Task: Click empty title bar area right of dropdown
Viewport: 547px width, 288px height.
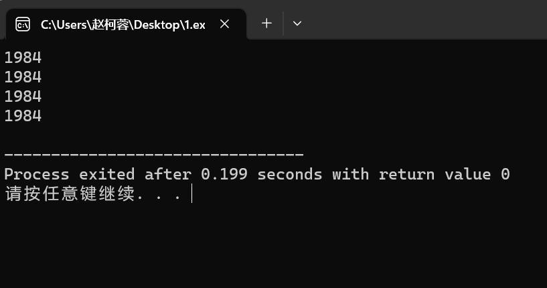Action: [428, 23]
